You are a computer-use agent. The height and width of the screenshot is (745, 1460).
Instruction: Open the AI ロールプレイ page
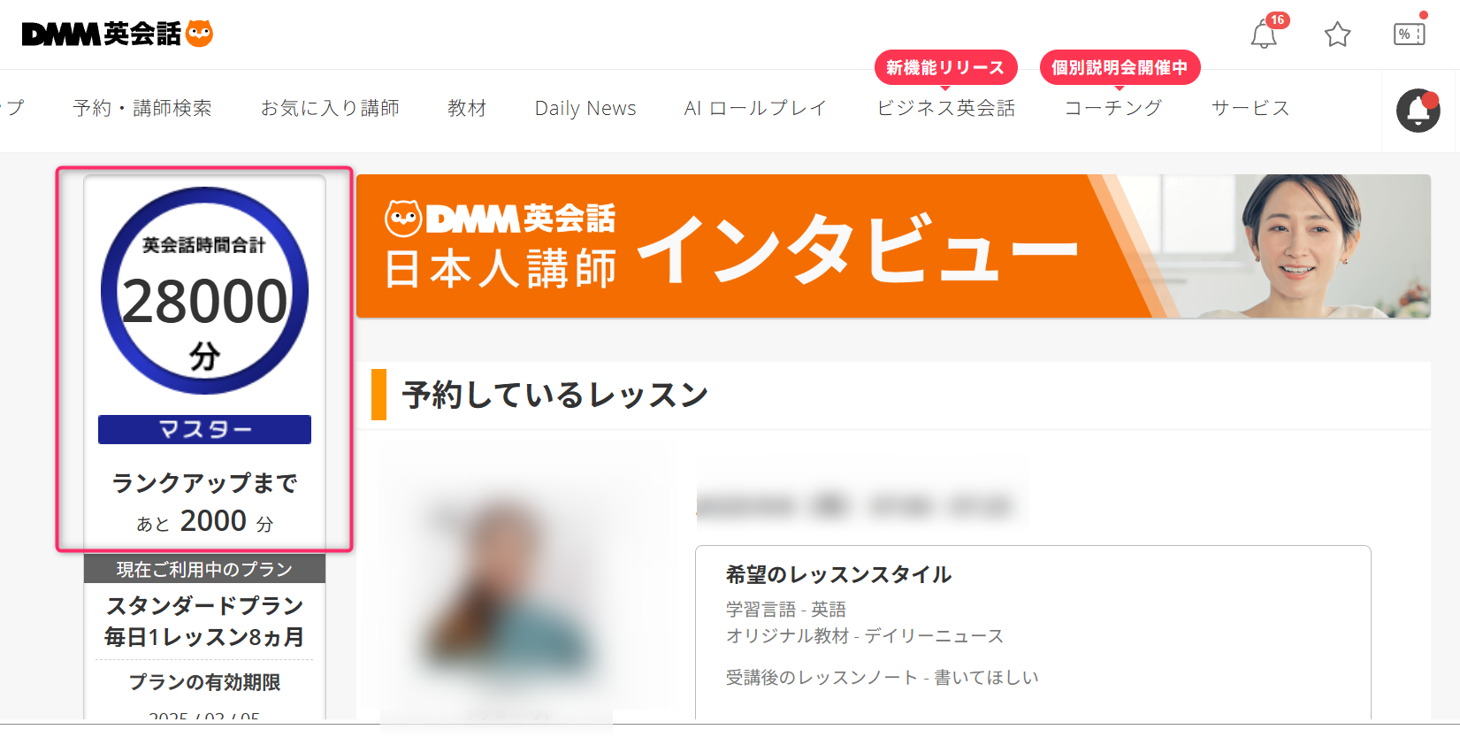pos(755,108)
